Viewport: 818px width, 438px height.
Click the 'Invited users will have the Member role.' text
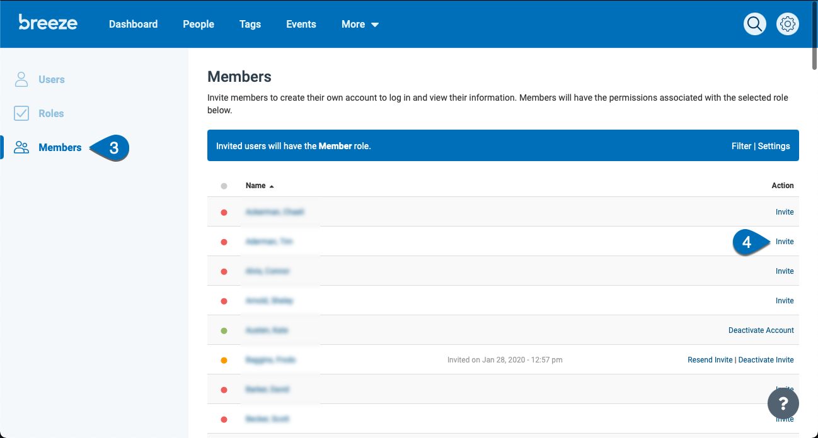coord(294,146)
